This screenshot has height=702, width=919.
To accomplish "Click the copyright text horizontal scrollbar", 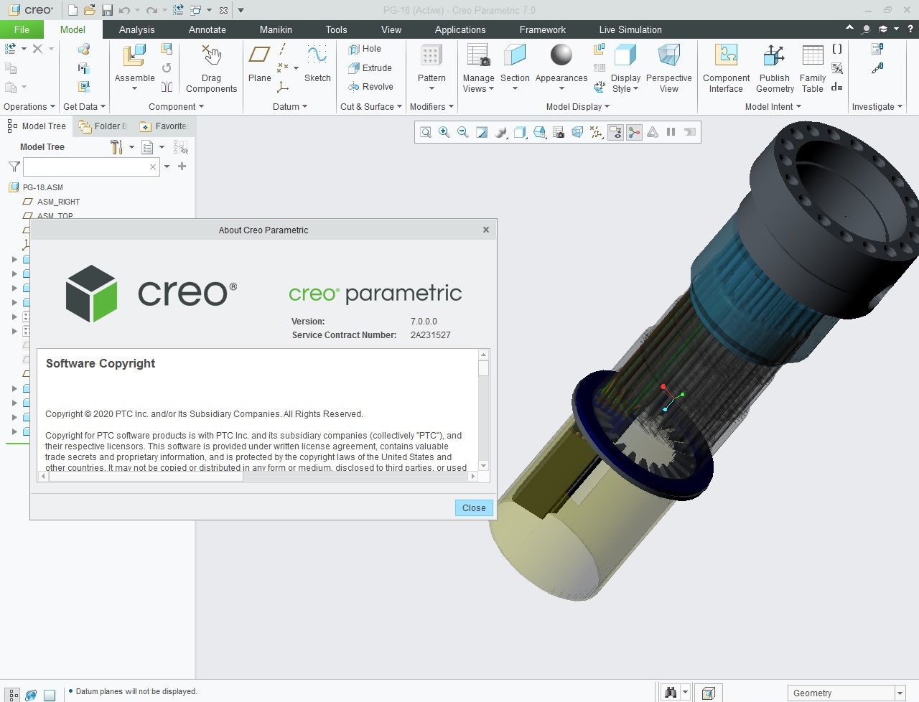I will point(258,476).
